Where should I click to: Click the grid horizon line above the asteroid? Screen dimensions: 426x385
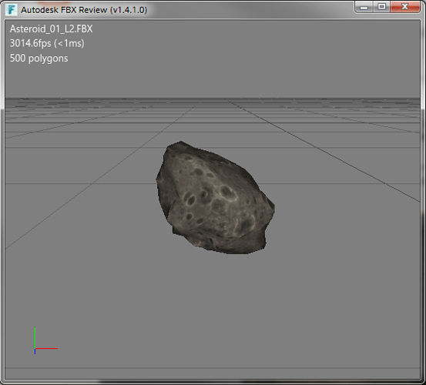coord(213,98)
